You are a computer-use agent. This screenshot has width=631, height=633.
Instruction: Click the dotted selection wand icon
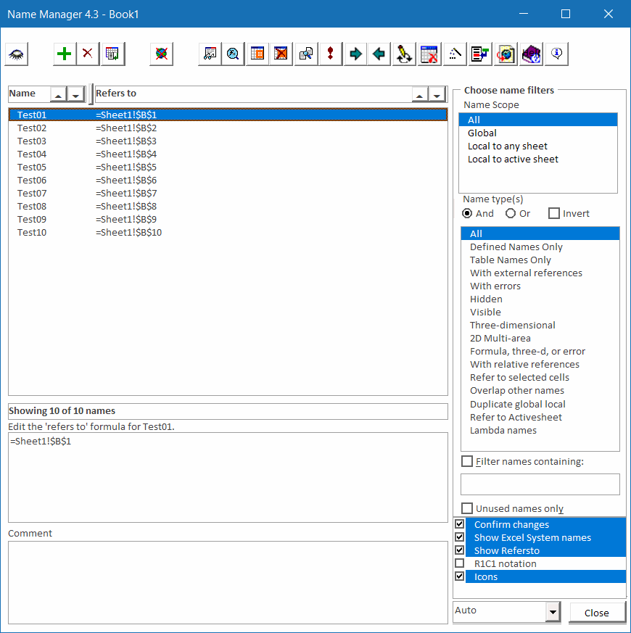(455, 54)
